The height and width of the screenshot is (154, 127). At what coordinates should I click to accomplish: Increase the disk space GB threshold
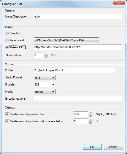click(x=91, y=120)
